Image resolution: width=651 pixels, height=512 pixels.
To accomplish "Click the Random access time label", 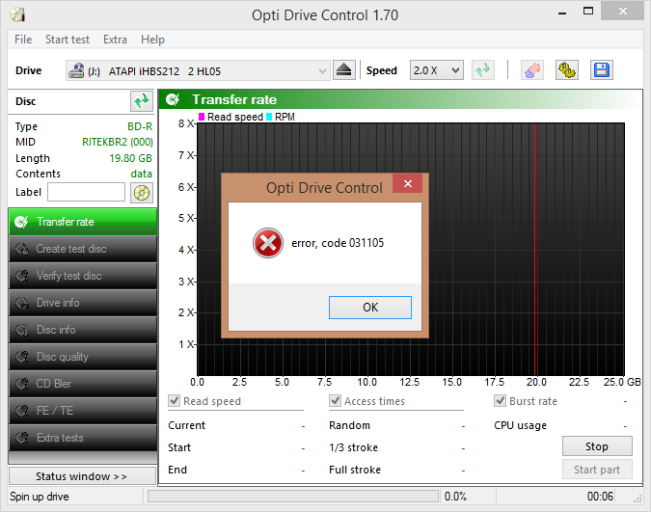I will [x=349, y=425].
